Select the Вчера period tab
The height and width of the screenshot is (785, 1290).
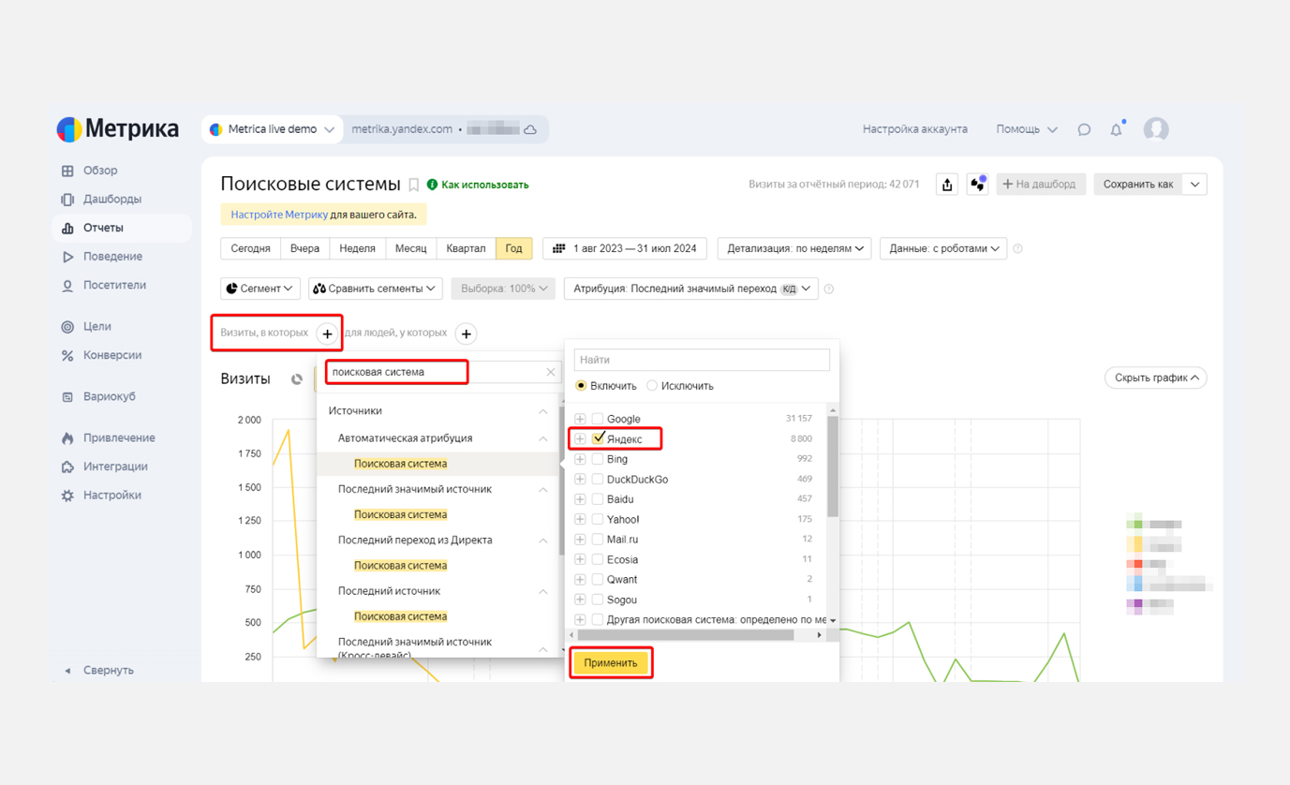304,248
